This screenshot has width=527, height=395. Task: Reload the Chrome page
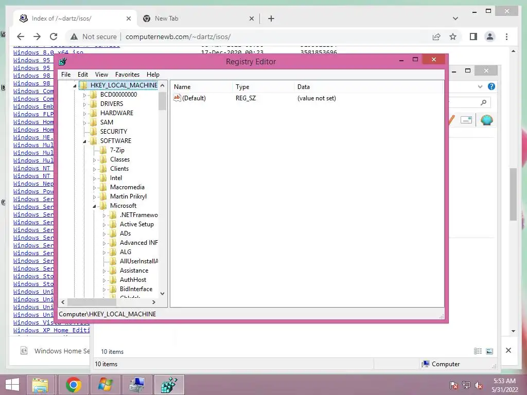(54, 37)
